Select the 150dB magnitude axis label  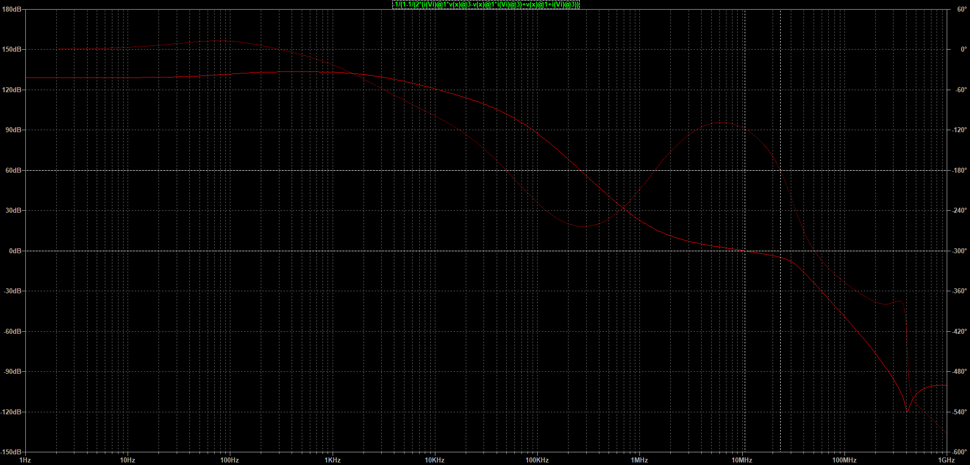(x=11, y=50)
